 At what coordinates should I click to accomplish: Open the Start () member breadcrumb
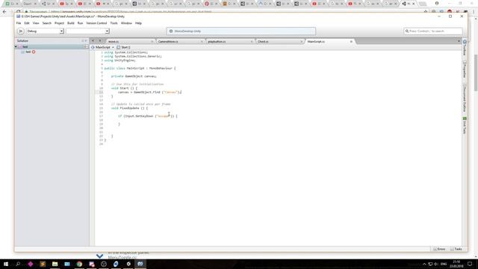(123, 48)
